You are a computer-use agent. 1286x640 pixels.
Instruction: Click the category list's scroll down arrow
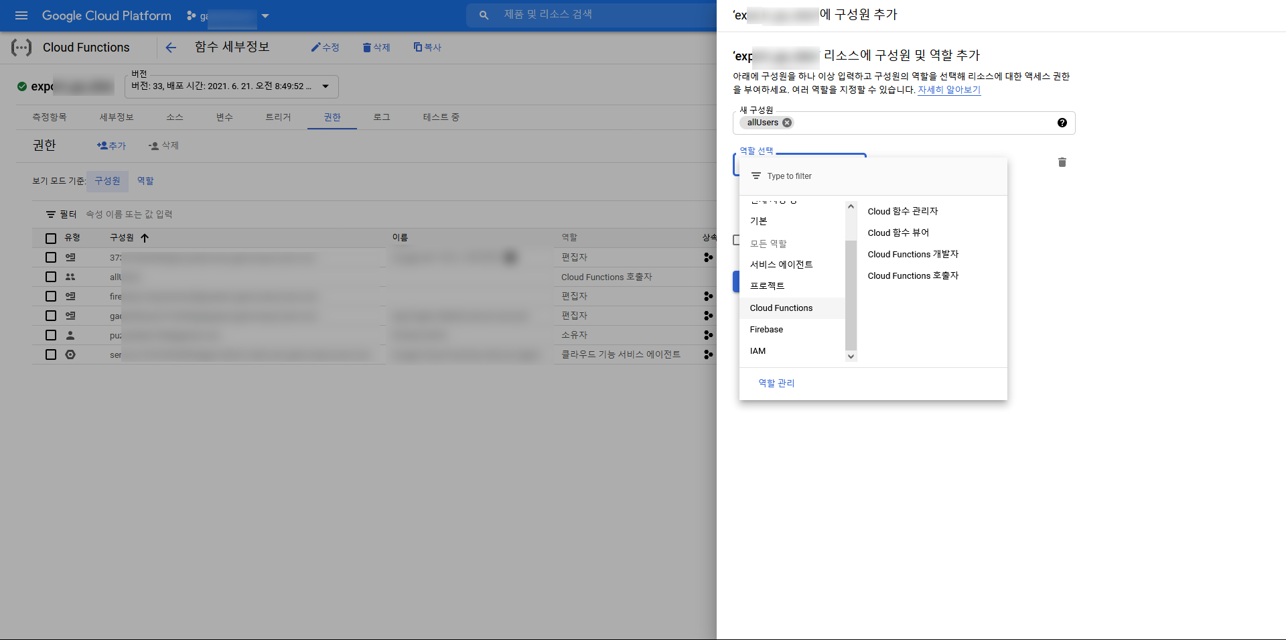851,357
